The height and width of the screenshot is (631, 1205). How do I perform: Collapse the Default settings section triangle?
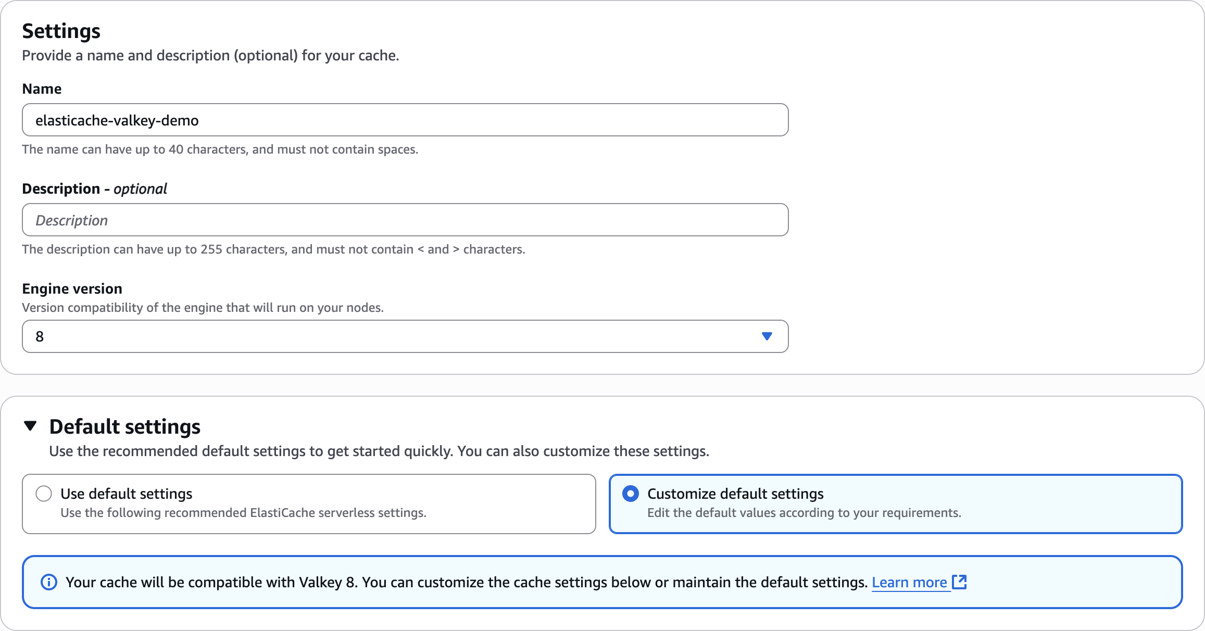tap(31, 426)
